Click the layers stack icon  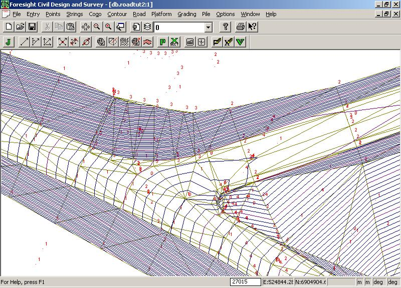pos(147,26)
